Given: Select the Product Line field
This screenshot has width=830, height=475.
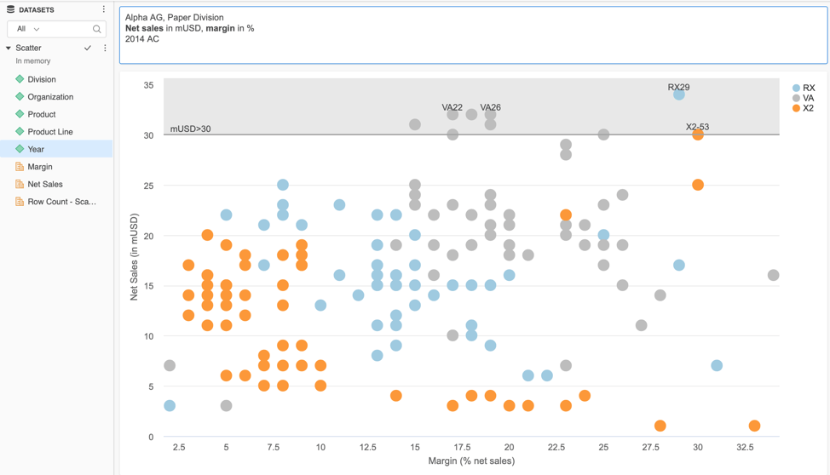Looking at the screenshot, I should click(49, 132).
